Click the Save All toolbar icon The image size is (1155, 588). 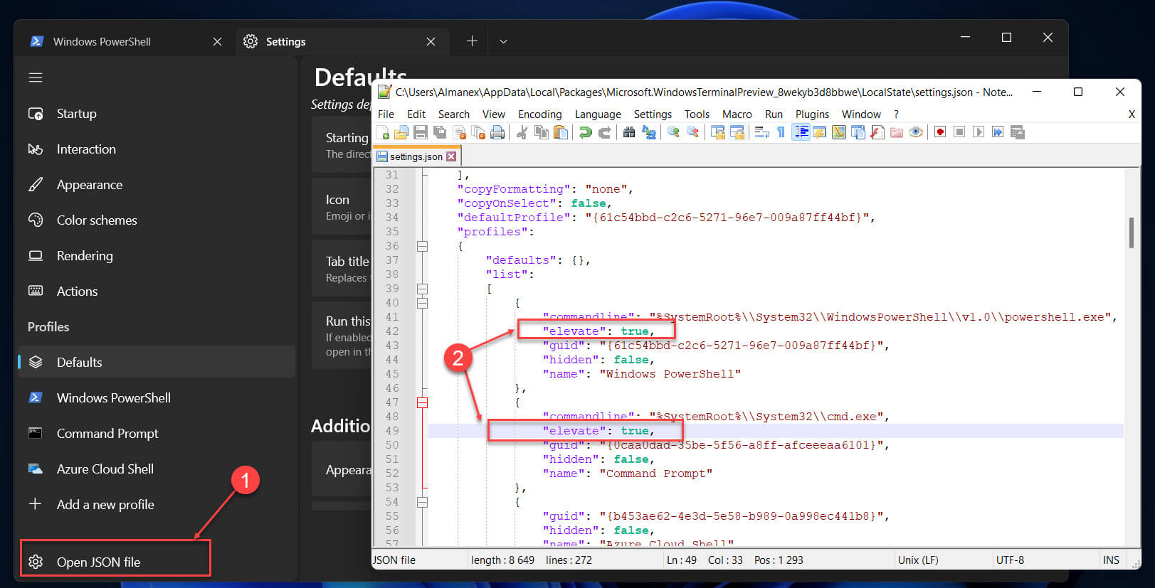point(440,132)
